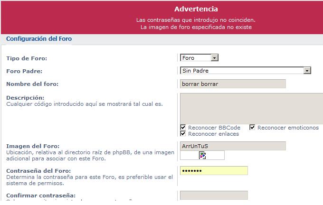Toggle the Reconocer BBCode checkbox
The image size is (323, 205).
pyautogui.click(x=183, y=127)
